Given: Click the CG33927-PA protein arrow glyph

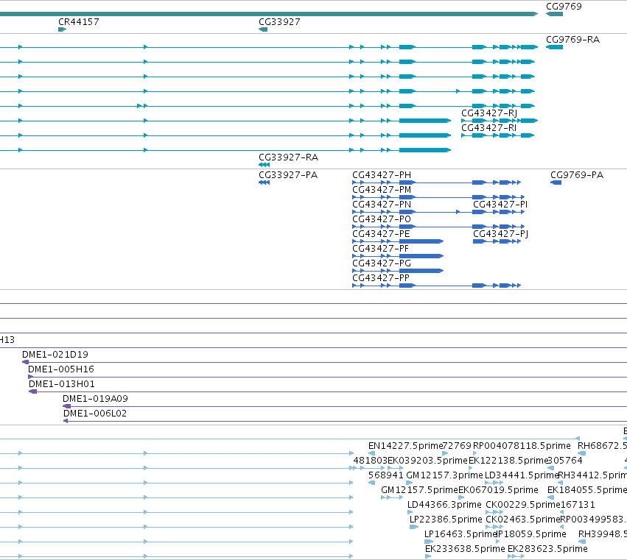Looking at the screenshot, I should click(x=264, y=182).
